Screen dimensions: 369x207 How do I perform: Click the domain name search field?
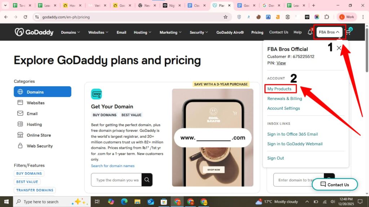pos(116,180)
